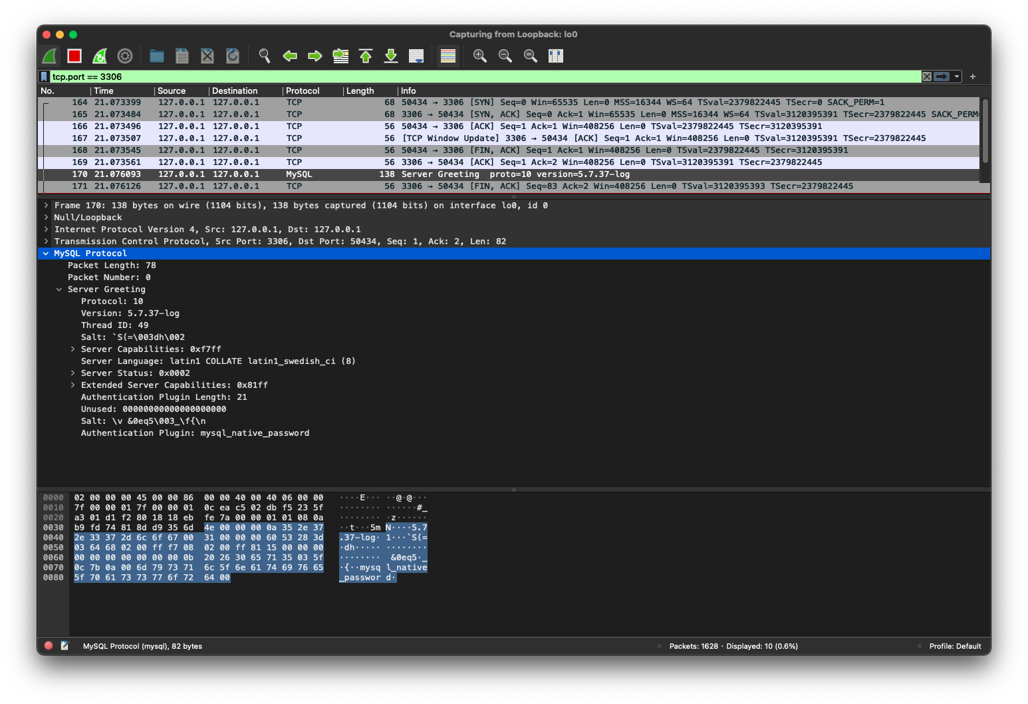Select packet 171 FIN, ACK row

[509, 186]
